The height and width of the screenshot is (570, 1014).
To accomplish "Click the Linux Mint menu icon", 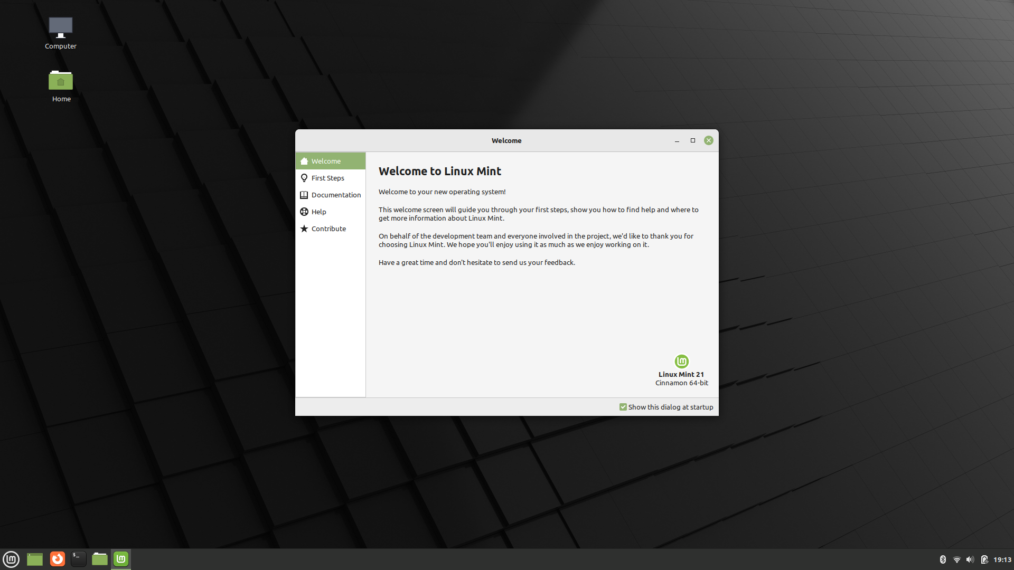I will pyautogui.click(x=12, y=558).
